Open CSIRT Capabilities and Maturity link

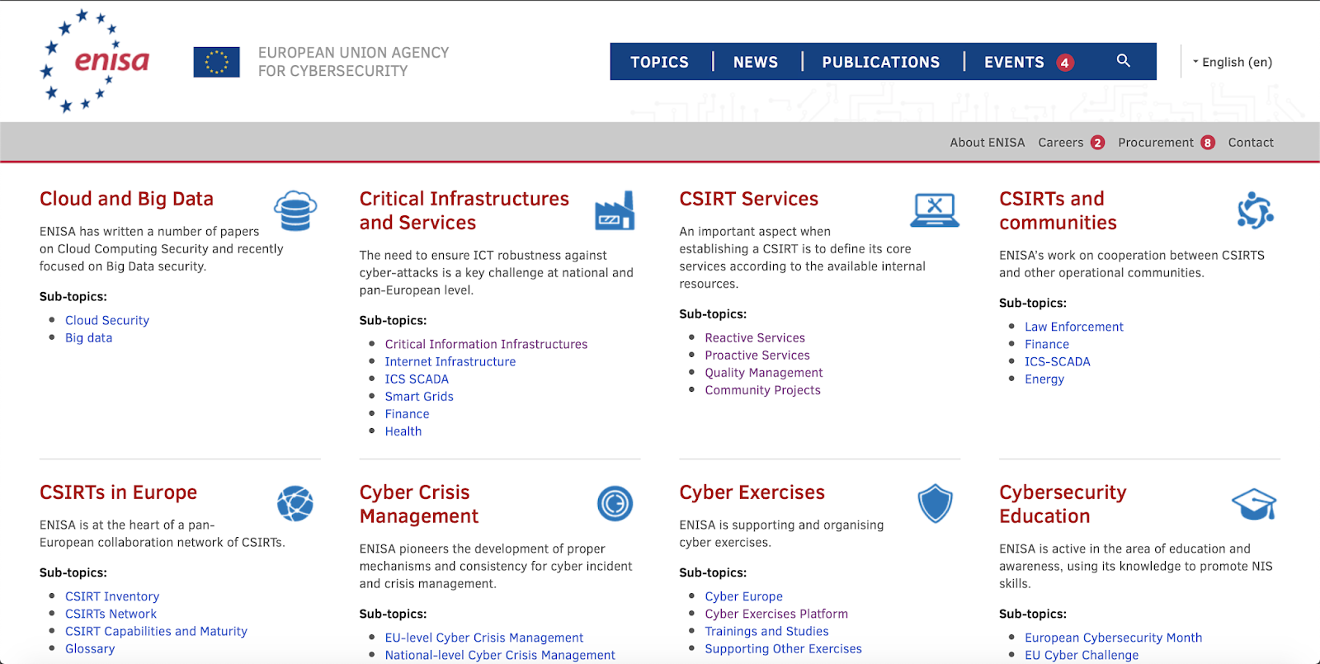pyautogui.click(x=156, y=631)
